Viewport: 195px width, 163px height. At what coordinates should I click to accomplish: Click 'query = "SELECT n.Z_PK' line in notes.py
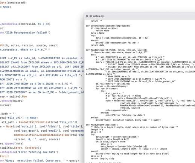point(145,62)
